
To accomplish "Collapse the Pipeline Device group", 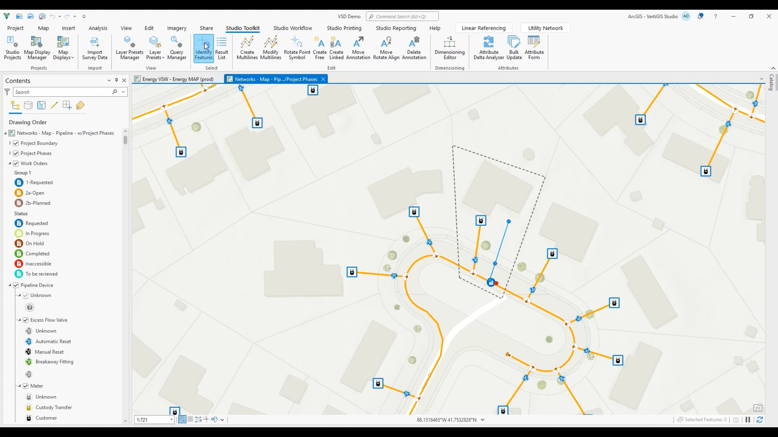I will coord(10,285).
